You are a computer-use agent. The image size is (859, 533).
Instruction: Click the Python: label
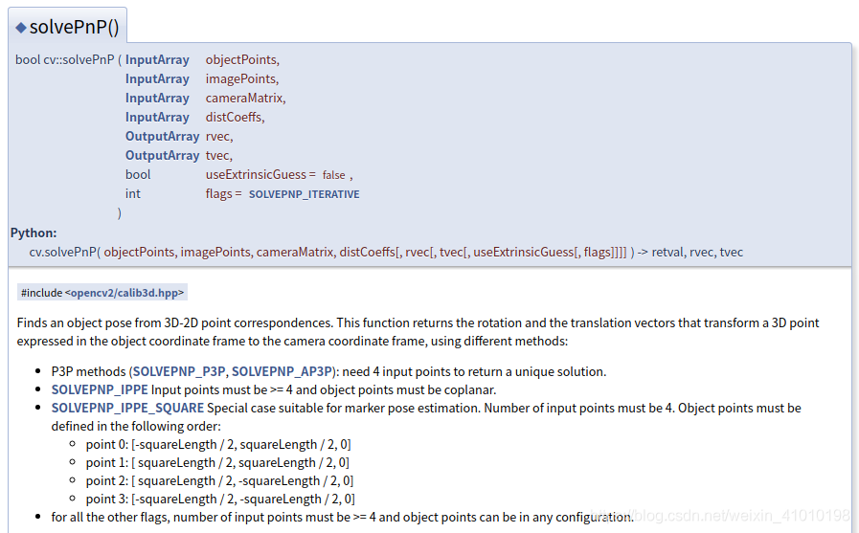click(x=34, y=233)
